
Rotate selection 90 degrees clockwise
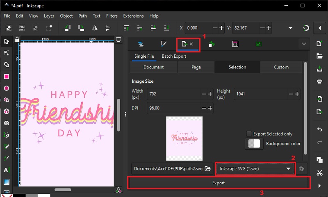81,28
